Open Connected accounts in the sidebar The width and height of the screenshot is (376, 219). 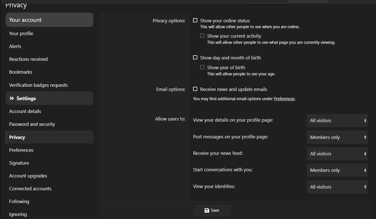tap(30, 189)
